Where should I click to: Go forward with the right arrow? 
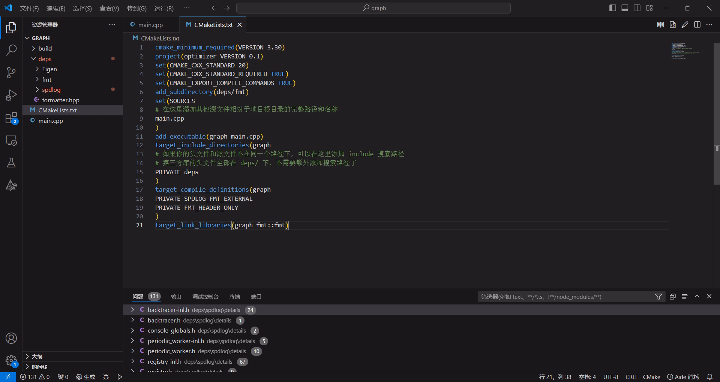tap(227, 8)
